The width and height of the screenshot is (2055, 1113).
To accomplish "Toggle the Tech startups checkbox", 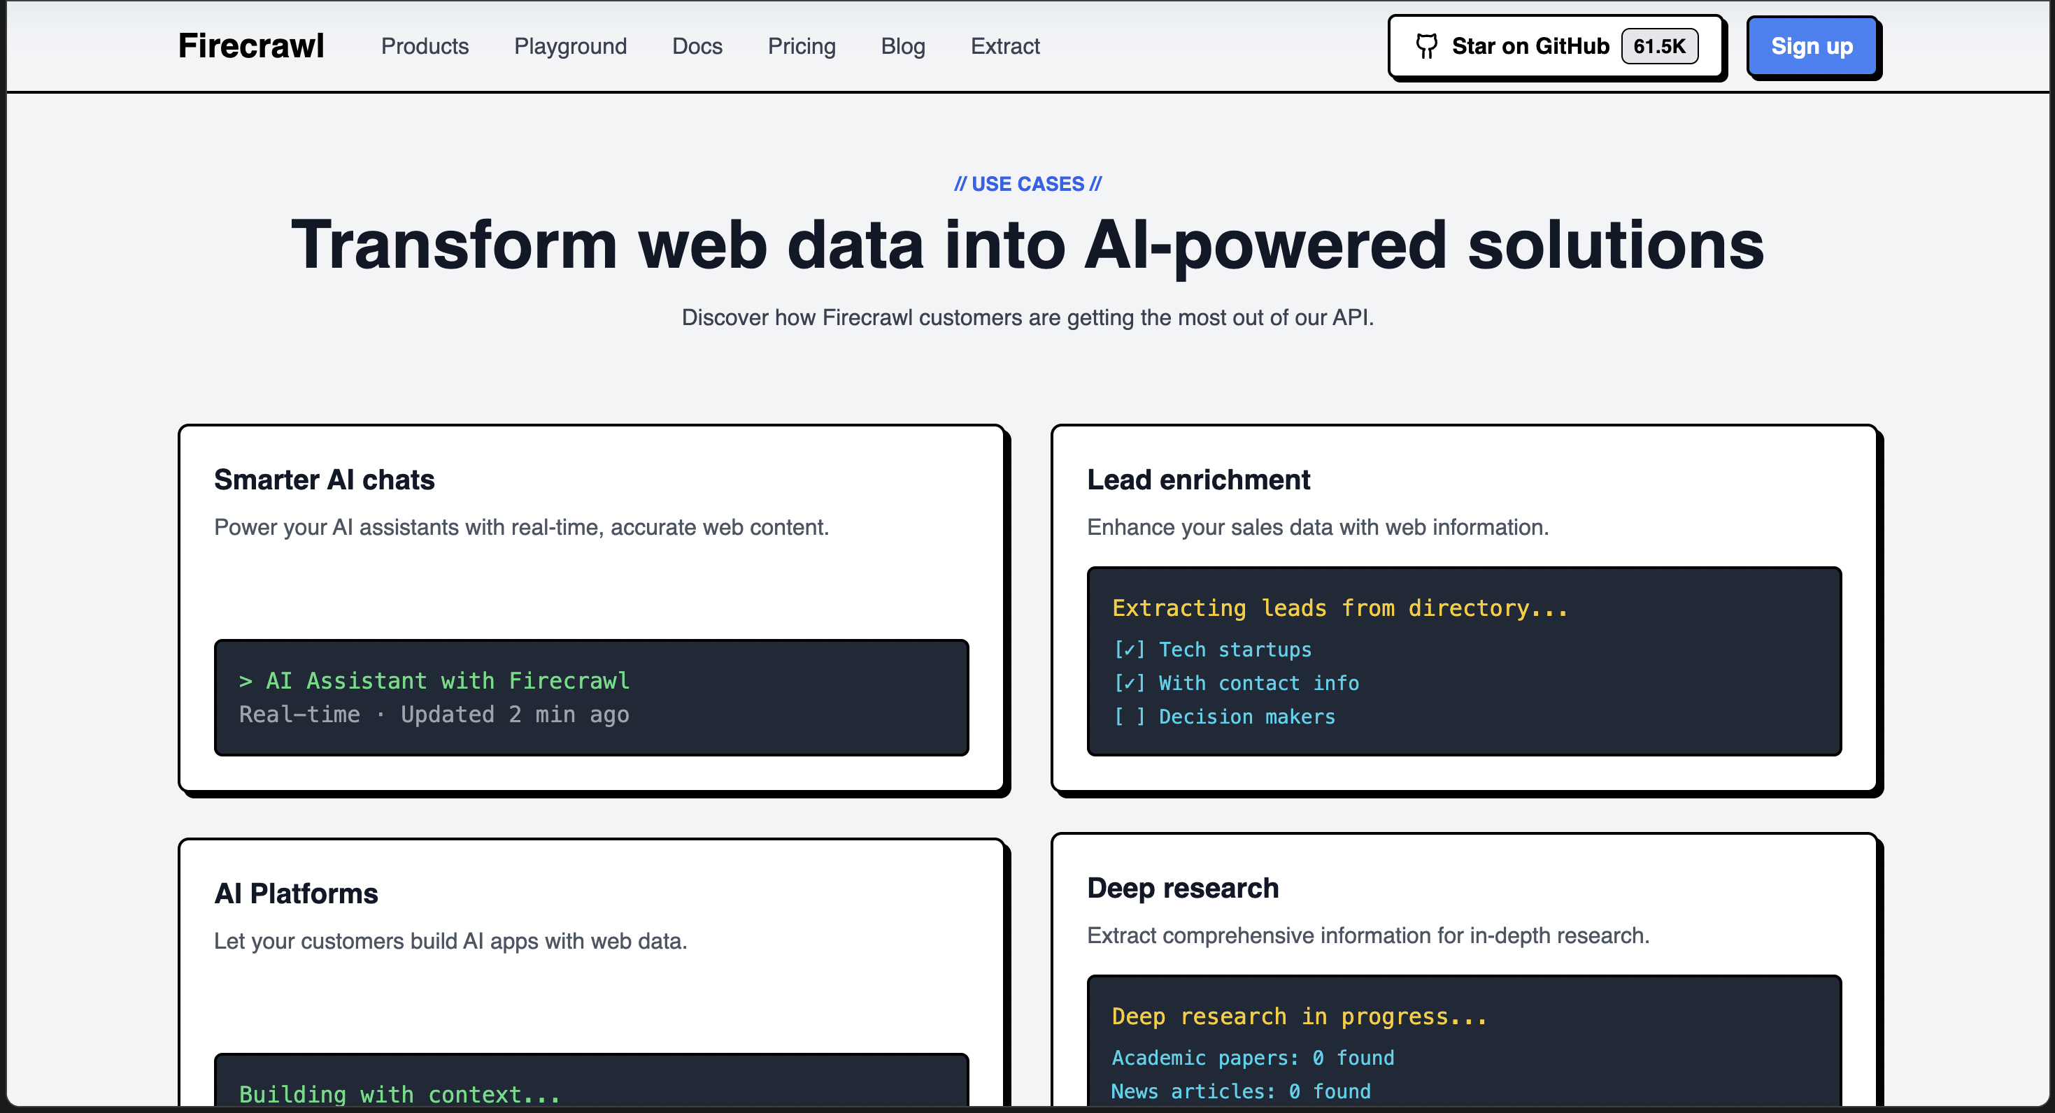I will (x=1129, y=649).
